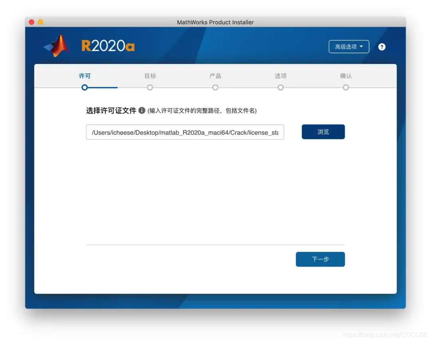The width and height of the screenshot is (431, 342).
Task: Click the MathWorks Product Installer title
Action: click(215, 22)
